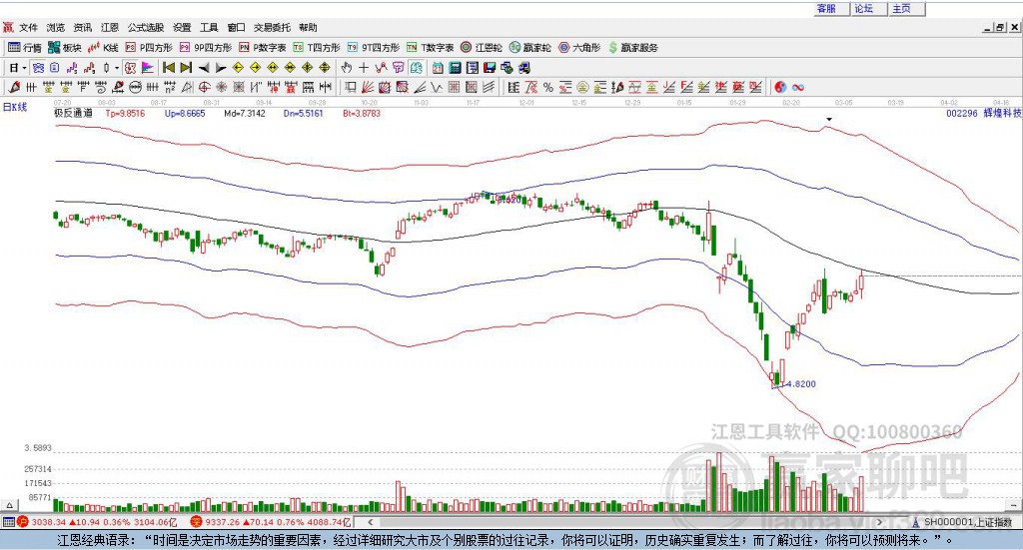Open the 公式选股 menu
Viewport: 1023px width, 550px height.
pyautogui.click(x=146, y=27)
